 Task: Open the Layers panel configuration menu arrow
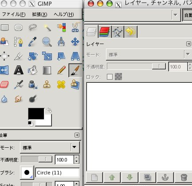[x=188, y=44]
